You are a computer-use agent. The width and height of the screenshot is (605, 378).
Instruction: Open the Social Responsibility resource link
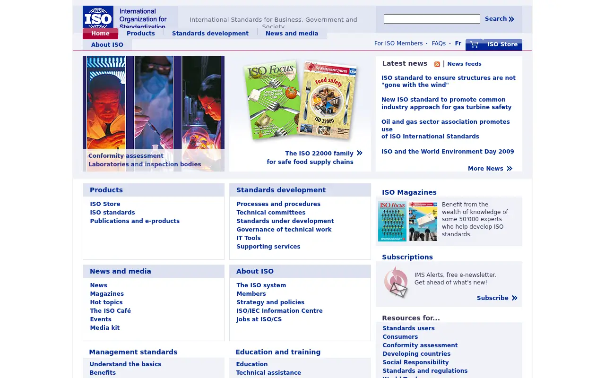tap(416, 362)
